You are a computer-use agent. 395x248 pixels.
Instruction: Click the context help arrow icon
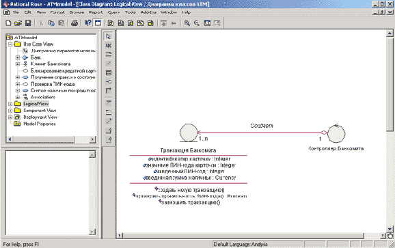[88, 23]
